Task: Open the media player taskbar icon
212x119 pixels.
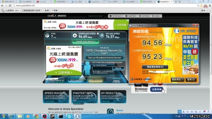Action: click(x=28, y=116)
